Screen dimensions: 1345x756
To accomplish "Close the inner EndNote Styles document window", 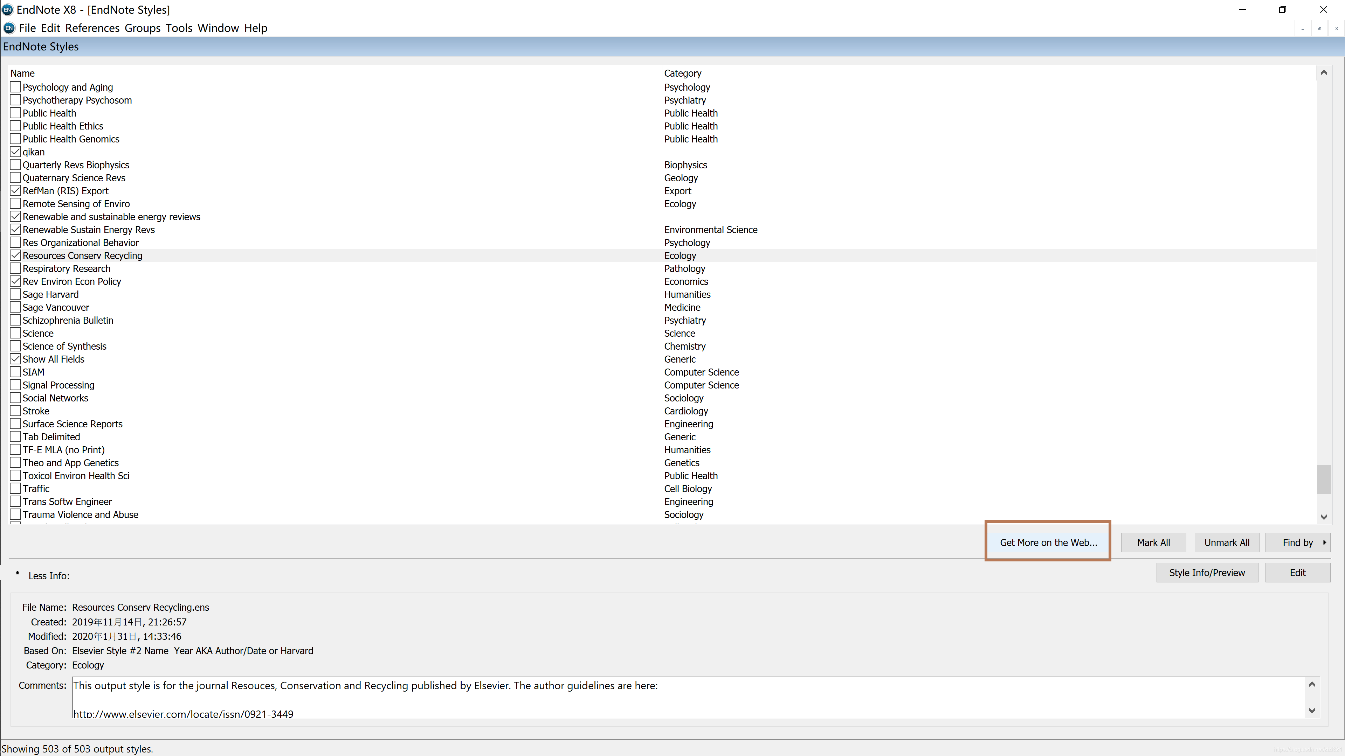I will pyautogui.click(x=1337, y=28).
